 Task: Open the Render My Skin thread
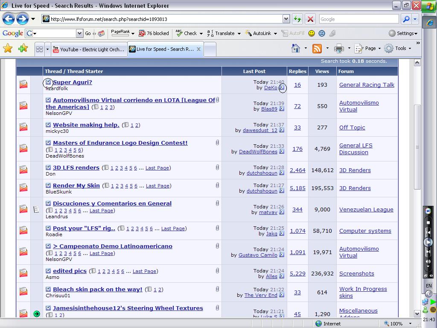click(x=76, y=185)
